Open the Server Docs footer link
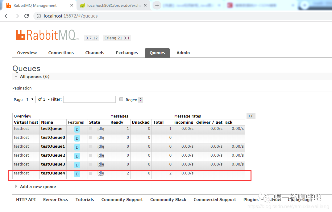The image size is (332, 212). coord(56,200)
